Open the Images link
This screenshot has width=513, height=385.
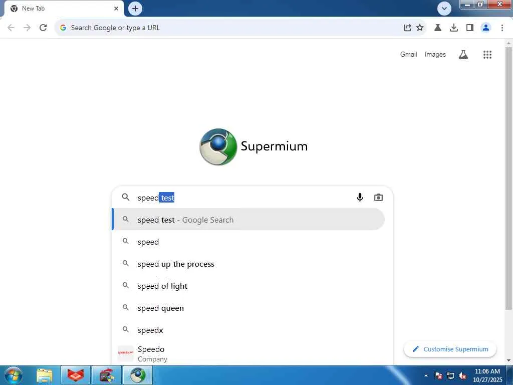pos(435,54)
